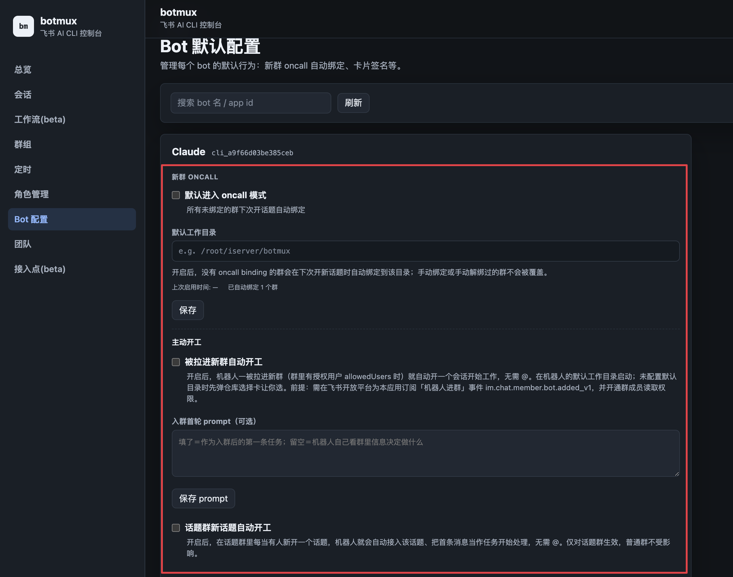Screen dimensions: 733x577
Task: Click the 上次启用时间 status text
Action: 195,288
